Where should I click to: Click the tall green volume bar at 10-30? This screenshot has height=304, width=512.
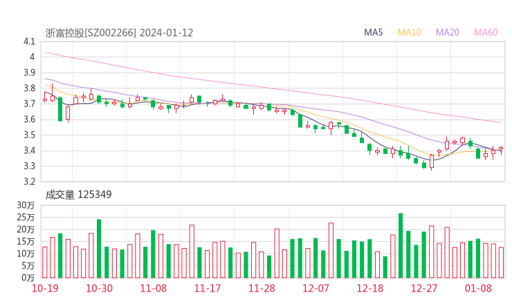point(99,249)
